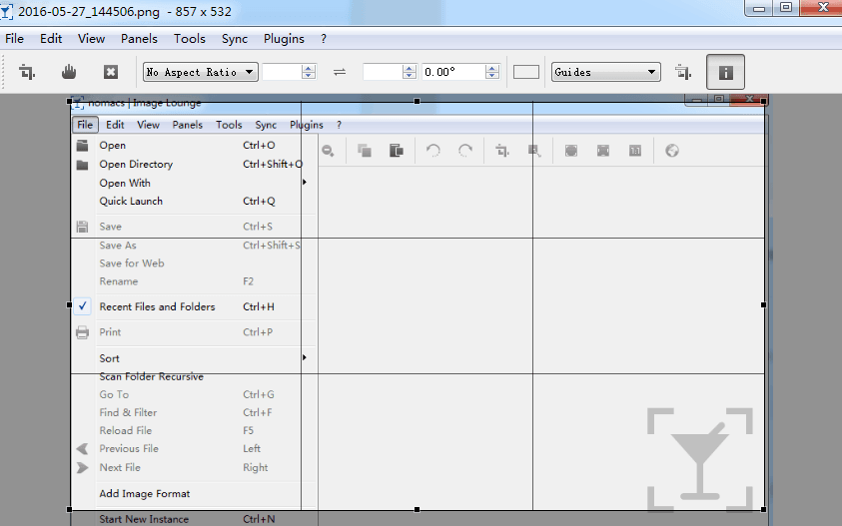This screenshot has height=526, width=842.
Task: Cancel cropping with the X icon
Action: pos(111,72)
